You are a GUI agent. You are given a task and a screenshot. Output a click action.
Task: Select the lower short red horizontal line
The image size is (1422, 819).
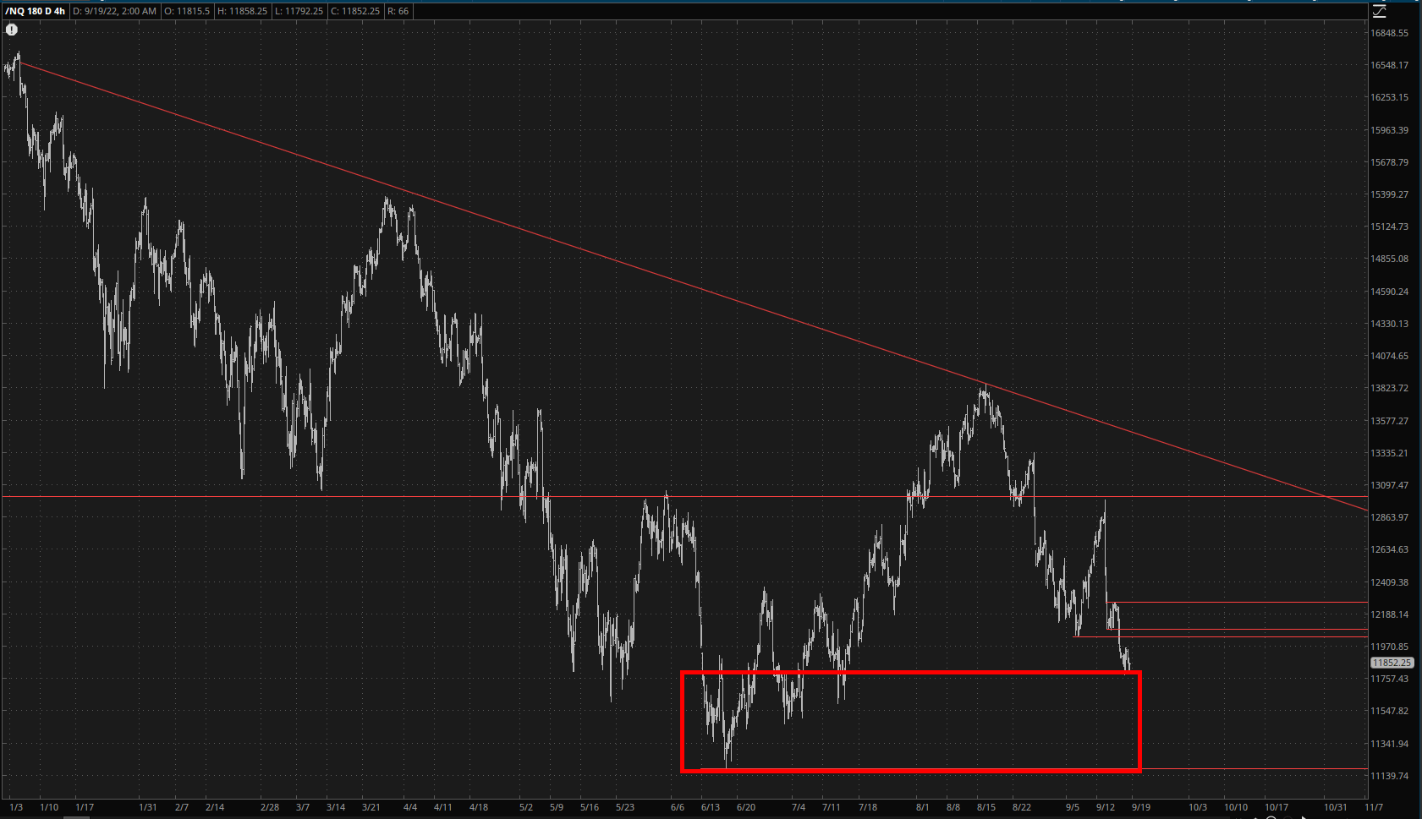coord(1235,630)
